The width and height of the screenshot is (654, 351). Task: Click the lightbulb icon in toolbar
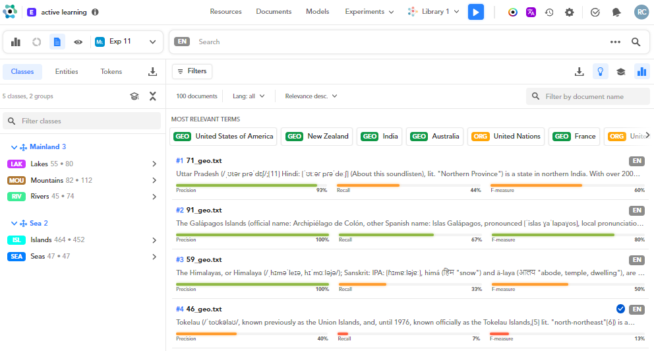(600, 72)
